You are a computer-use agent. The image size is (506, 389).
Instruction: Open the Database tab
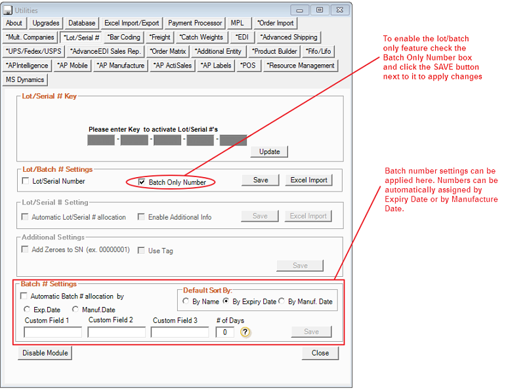pos(81,23)
